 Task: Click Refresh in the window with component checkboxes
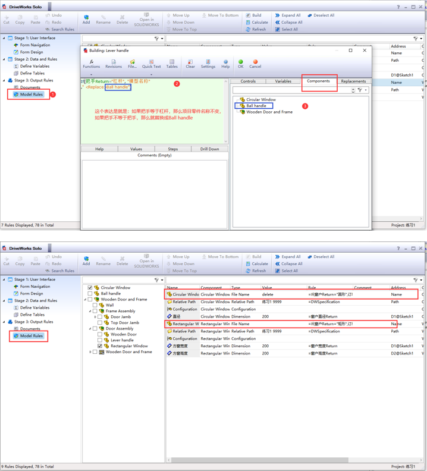256,271
